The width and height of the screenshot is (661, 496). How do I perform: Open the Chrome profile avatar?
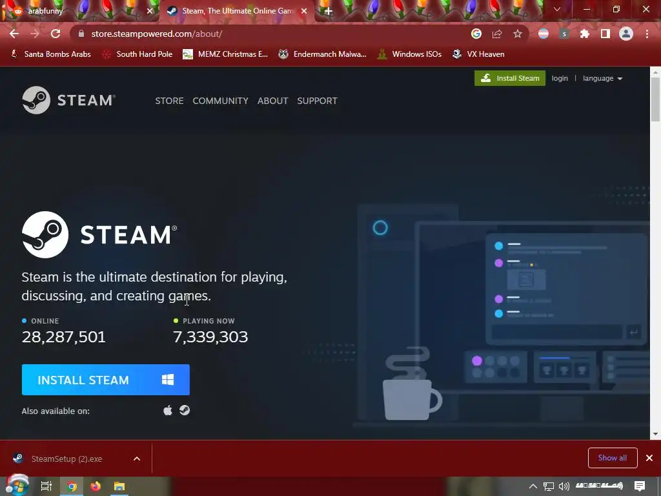[x=626, y=34]
